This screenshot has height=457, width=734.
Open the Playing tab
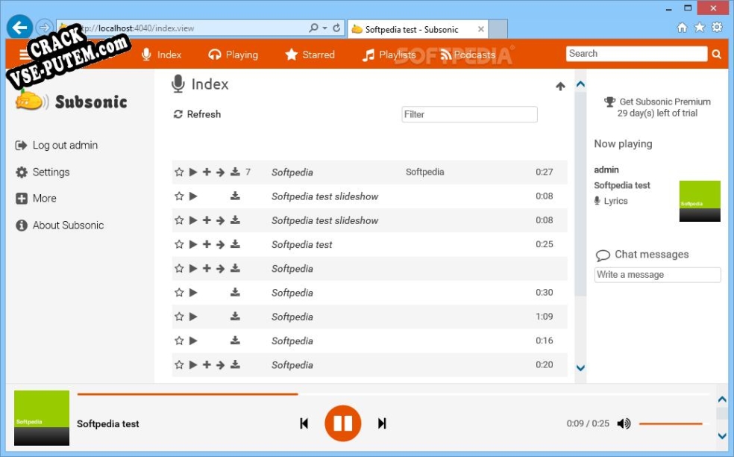pyautogui.click(x=233, y=55)
